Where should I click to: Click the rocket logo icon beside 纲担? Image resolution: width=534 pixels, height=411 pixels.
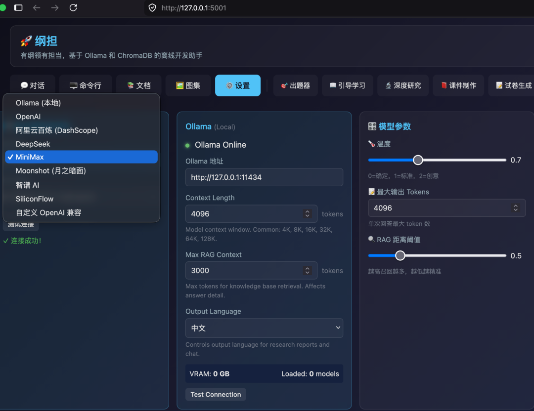[x=26, y=41]
